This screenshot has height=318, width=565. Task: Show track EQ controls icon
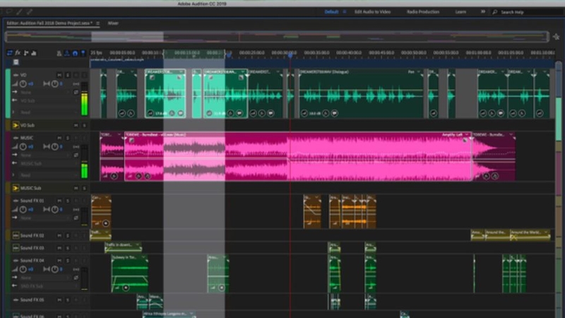(34, 53)
